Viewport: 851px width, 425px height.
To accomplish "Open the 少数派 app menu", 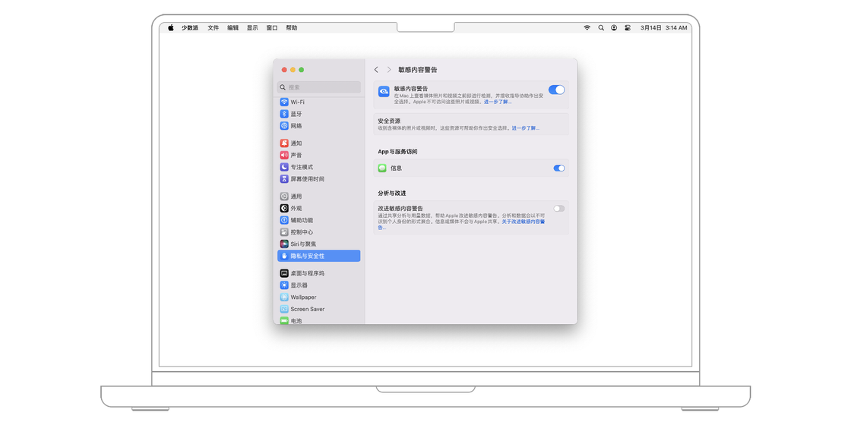I will pos(190,27).
